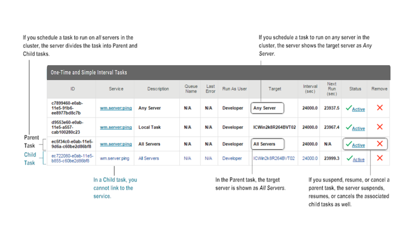The image size is (420, 236).
Task: Click red X to remove Any Server task
Action: pos(380,108)
